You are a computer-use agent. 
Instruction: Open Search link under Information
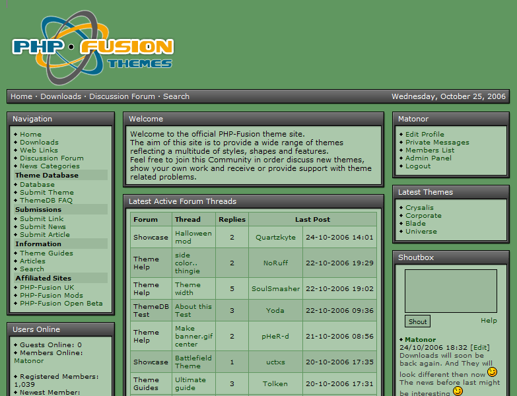[32, 269]
